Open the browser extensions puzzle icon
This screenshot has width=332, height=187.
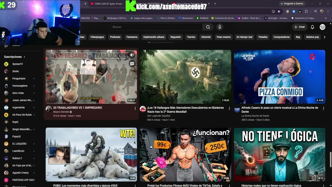click(306, 11)
